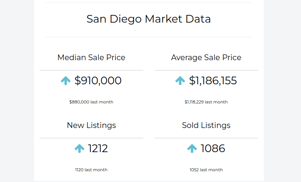Click the New Listings upward trend arrow
The height and width of the screenshot is (182, 301).
pos(79,148)
